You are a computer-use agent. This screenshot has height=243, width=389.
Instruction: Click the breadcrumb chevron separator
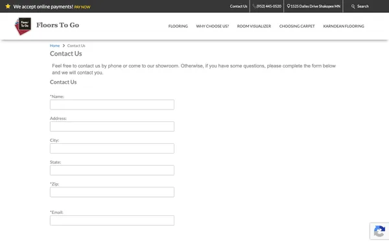(64, 45)
